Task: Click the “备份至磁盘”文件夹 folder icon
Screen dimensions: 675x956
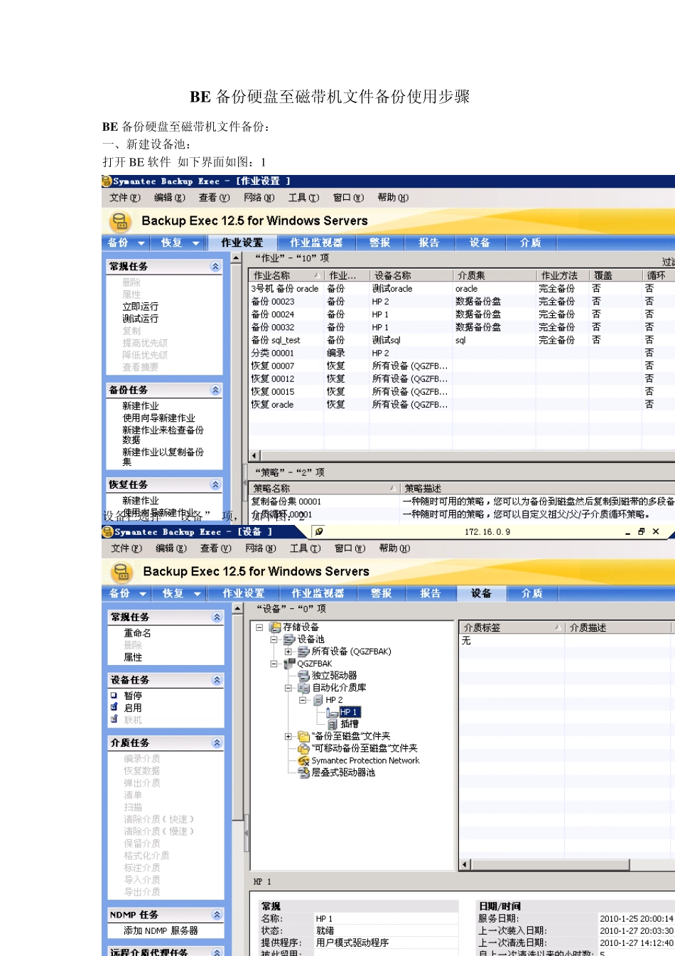Action: (x=303, y=736)
